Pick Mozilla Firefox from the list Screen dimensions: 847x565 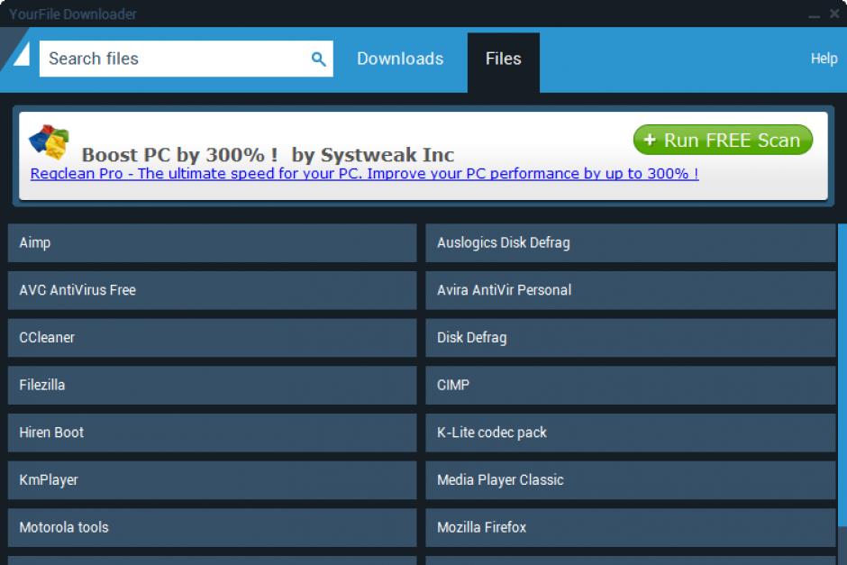631,527
